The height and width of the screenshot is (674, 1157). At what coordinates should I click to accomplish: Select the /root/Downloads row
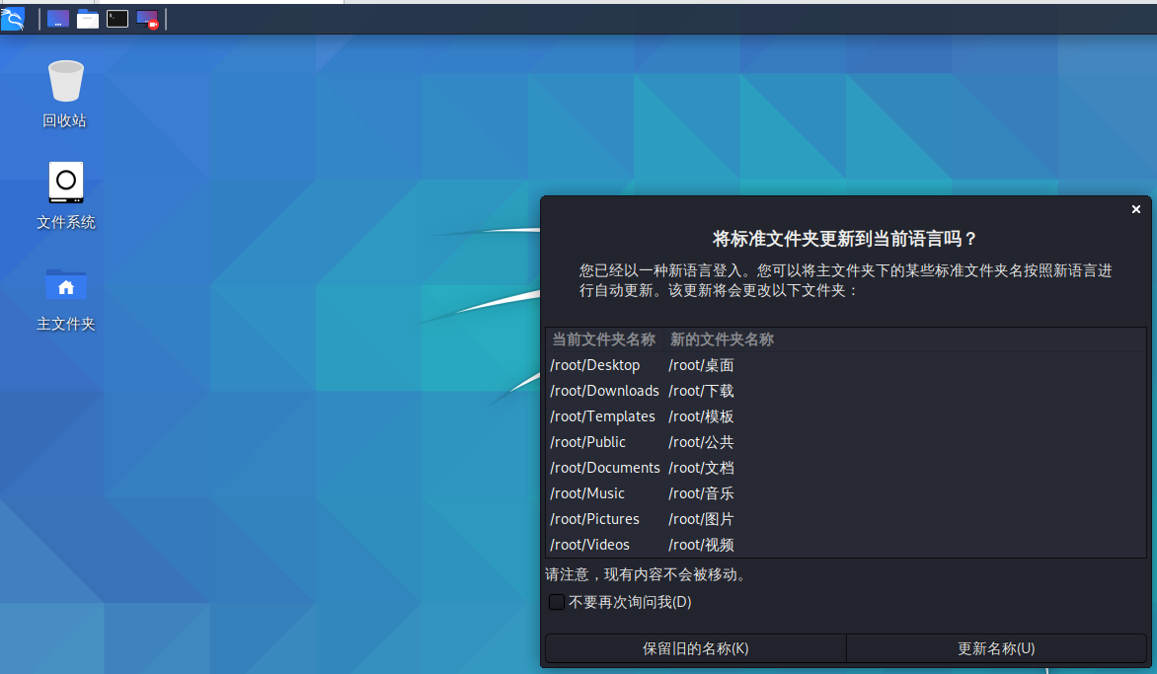pos(691,390)
